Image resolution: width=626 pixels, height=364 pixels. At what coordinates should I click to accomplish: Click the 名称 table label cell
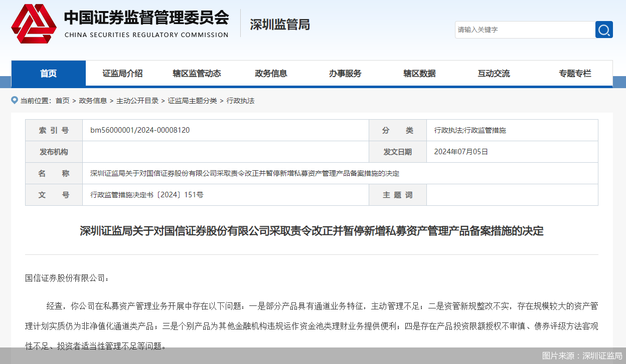point(54,173)
